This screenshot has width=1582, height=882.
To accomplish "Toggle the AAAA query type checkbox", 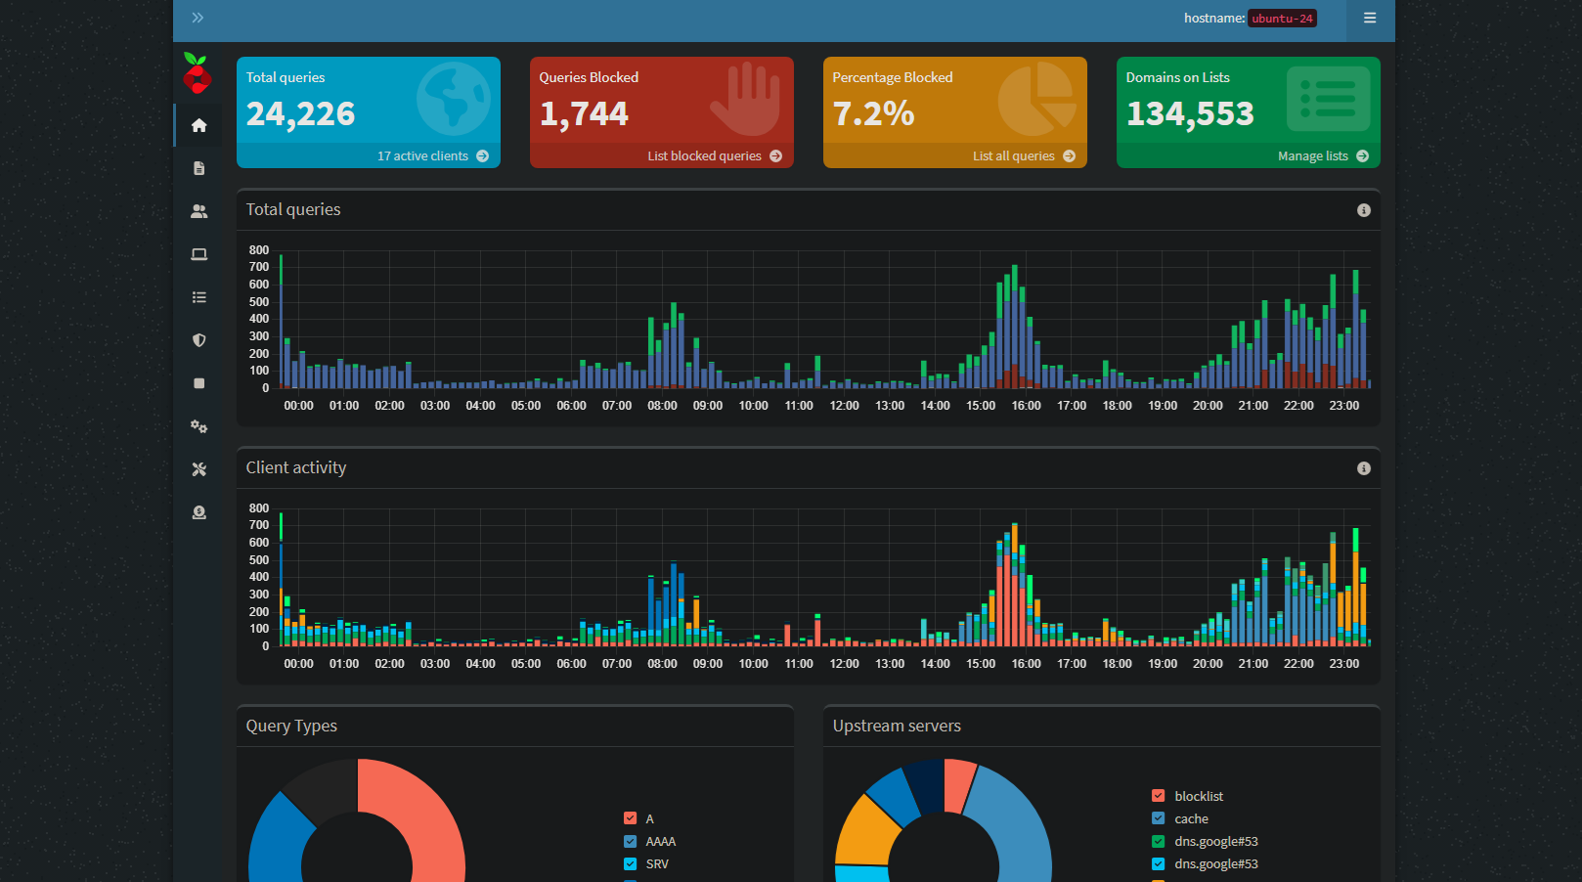I will coord(630,841).
